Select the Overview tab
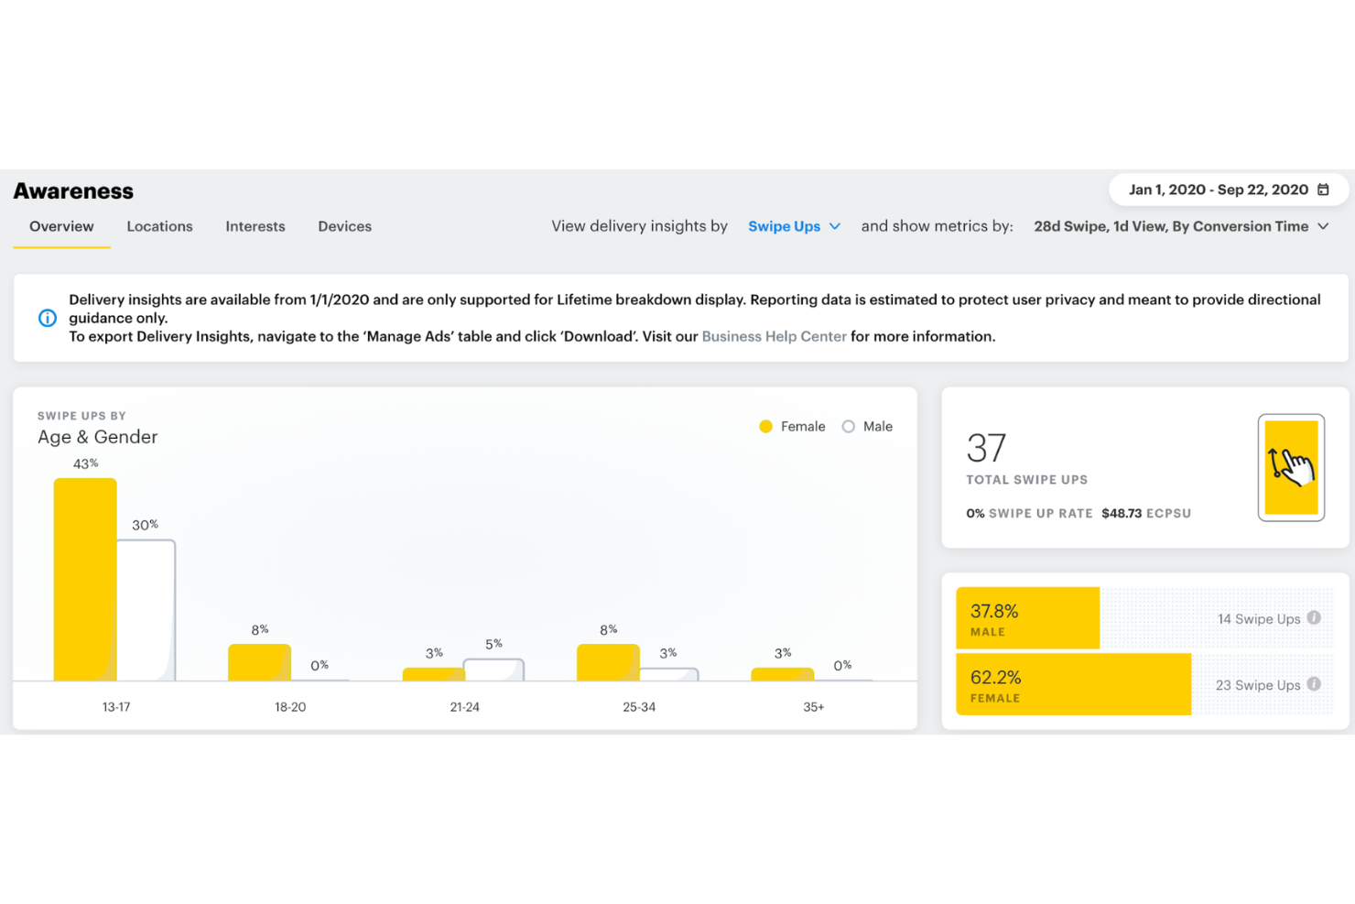The width and height of the screenshot is (1355, 904). [x=61, y=226]
